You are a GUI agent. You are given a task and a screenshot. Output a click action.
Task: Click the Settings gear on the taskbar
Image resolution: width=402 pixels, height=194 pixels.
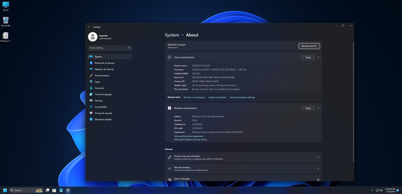click(x=68, y=190)
